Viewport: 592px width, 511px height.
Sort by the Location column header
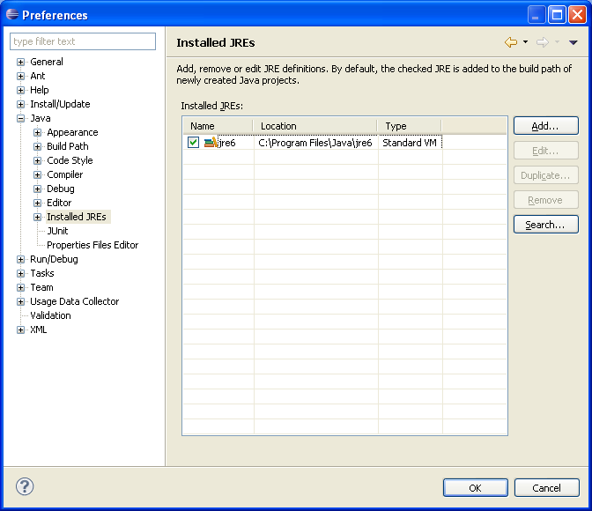[314, 126]
